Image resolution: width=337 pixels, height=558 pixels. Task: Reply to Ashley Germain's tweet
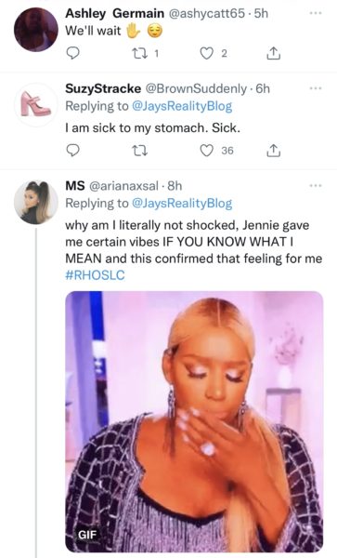(73, 53)
